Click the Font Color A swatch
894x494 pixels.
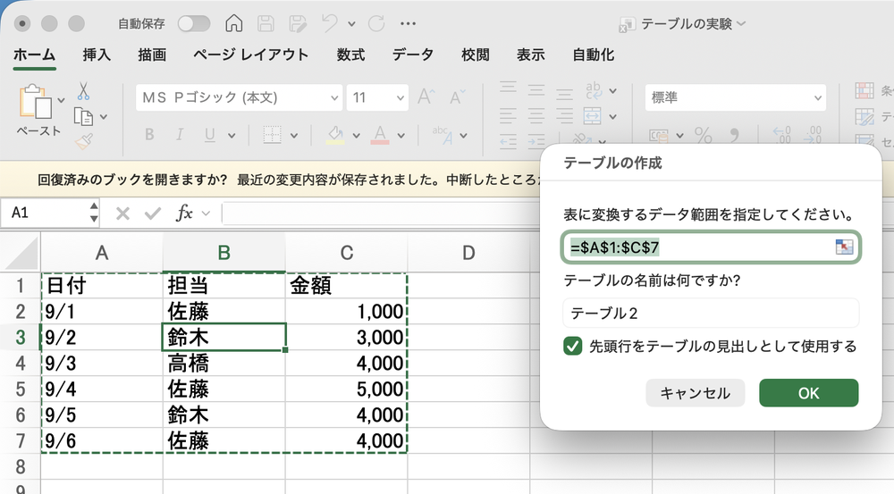pyautogui.click(x=380, y=136)
